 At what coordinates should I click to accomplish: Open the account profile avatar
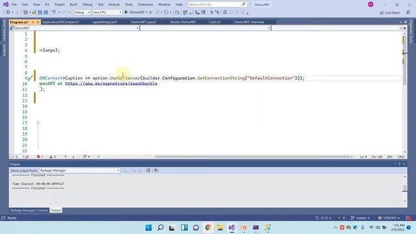point(370,5)
